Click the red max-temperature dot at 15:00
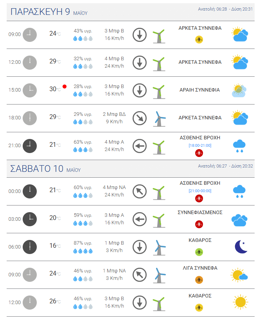This screenshot has width=264, height=319. click(x=65, y=87)
